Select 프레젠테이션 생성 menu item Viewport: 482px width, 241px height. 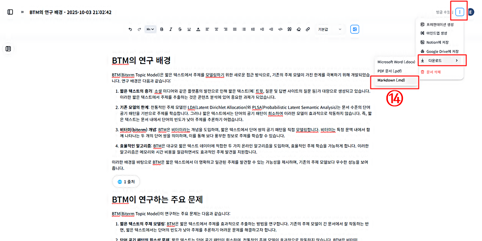pos(441,24)
